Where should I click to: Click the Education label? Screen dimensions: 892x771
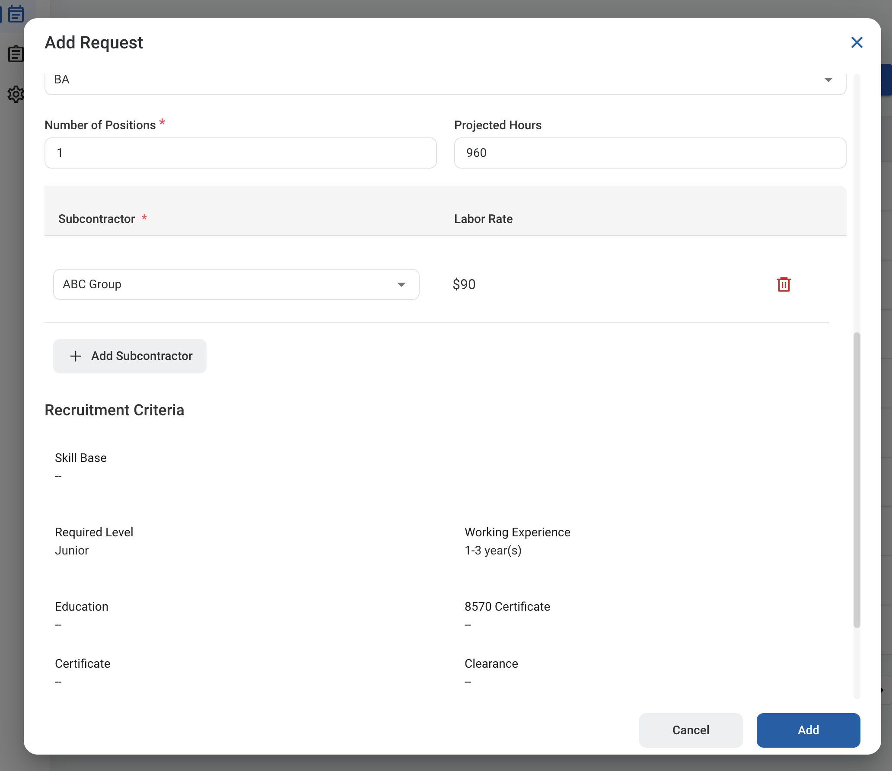click(x=82, y=607)
